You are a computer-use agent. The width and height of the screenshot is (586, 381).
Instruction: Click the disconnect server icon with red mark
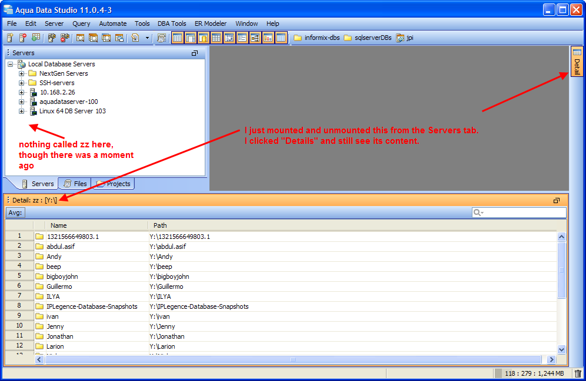click(65, 38)
